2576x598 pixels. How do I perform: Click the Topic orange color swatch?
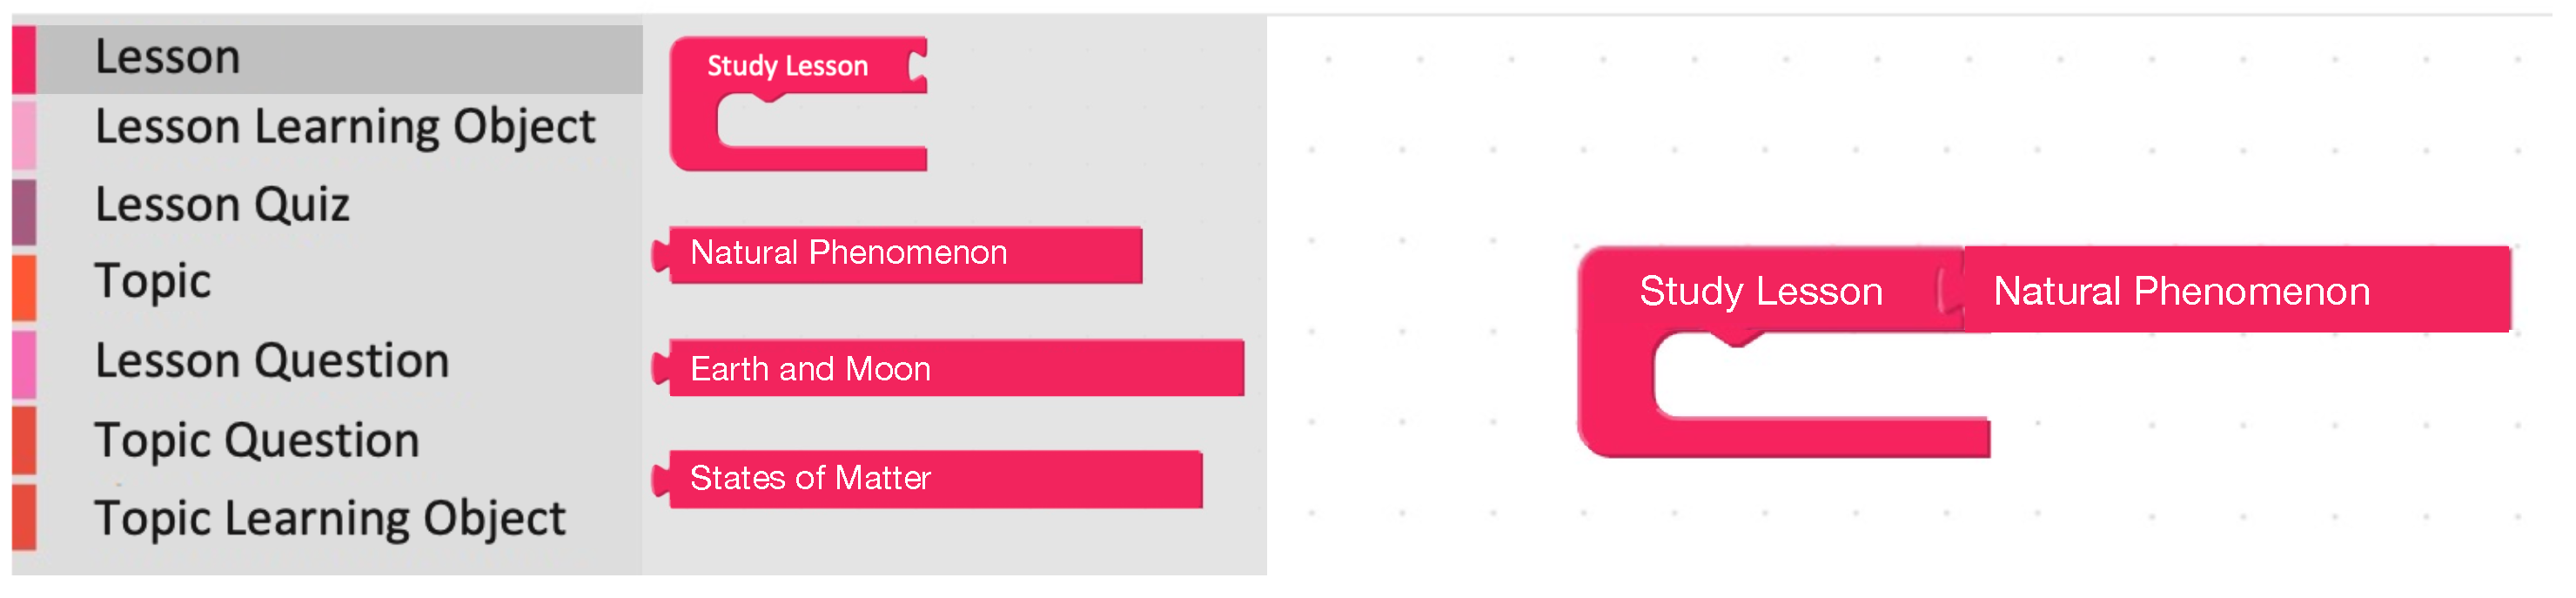point(24,288)
